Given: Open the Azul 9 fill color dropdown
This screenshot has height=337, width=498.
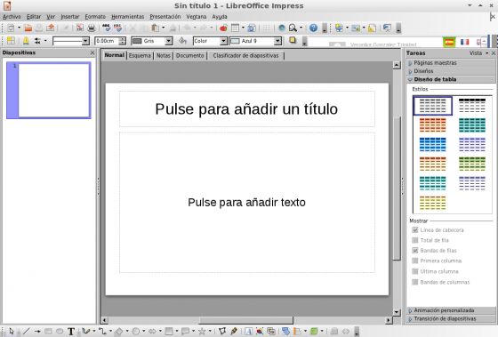Looking at the screenshot, I should point(277,41).
